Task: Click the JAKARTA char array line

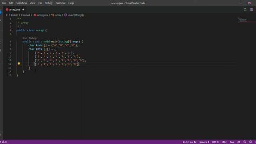Action: pyautogui.click(x=57, y=56)
